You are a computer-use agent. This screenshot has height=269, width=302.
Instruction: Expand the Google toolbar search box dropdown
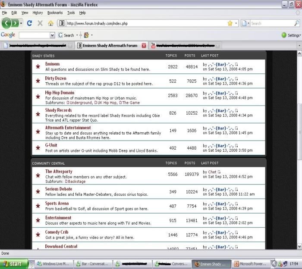click(x=52, y=35)
